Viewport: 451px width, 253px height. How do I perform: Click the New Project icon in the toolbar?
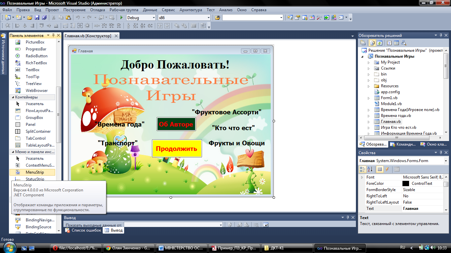click(8, 17)
